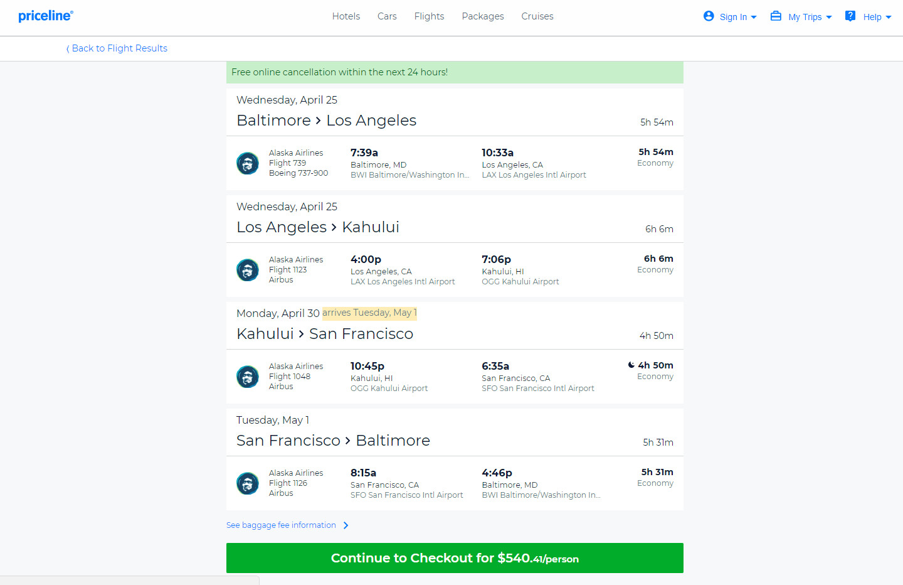Viewport: 903px width, 585px height.
Task: Open See baggage fee information link
Action: [281, 525]
